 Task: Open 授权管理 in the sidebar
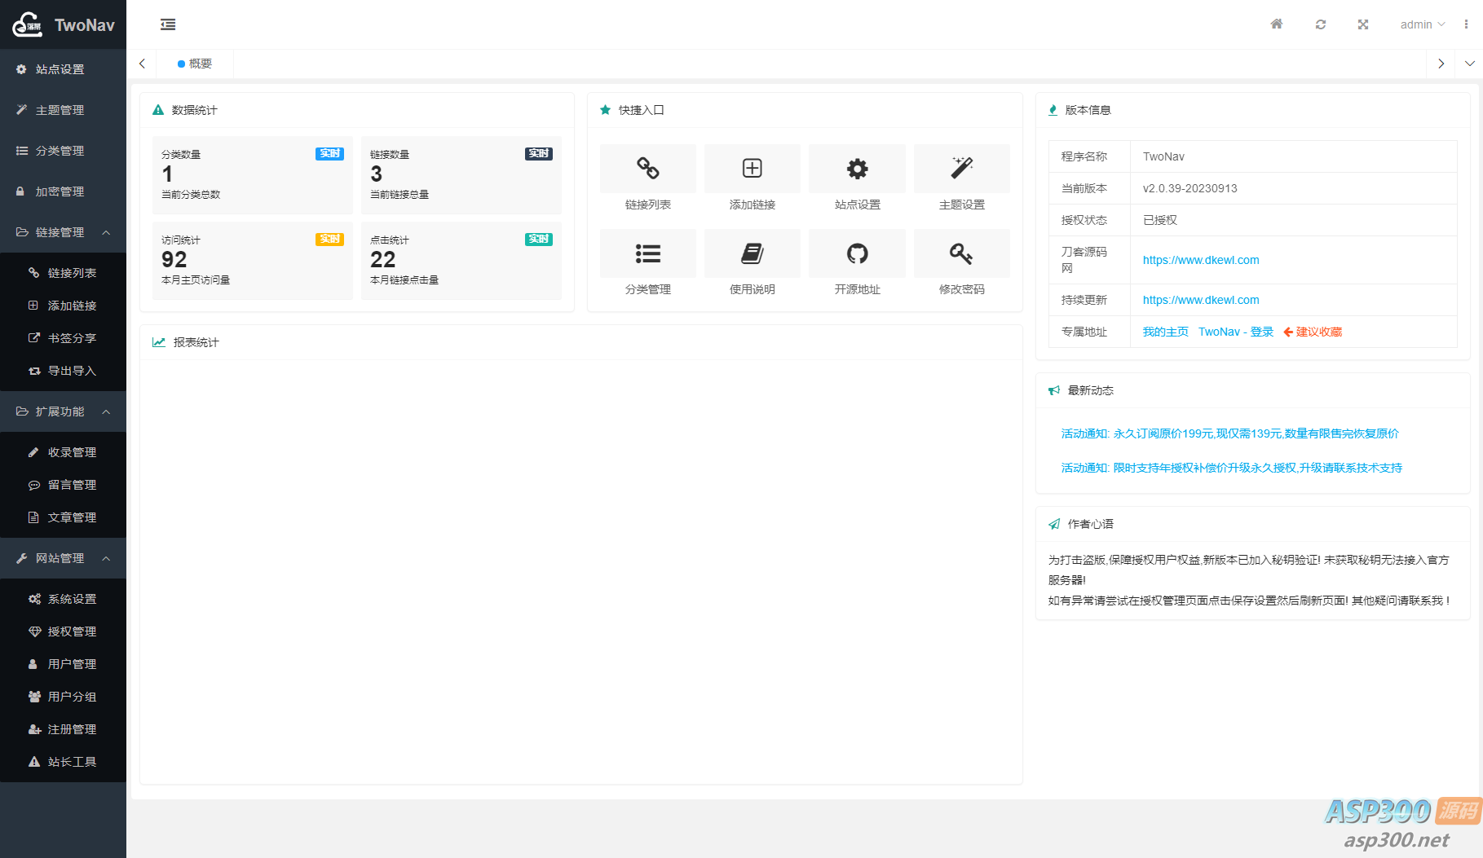point(63,631)
